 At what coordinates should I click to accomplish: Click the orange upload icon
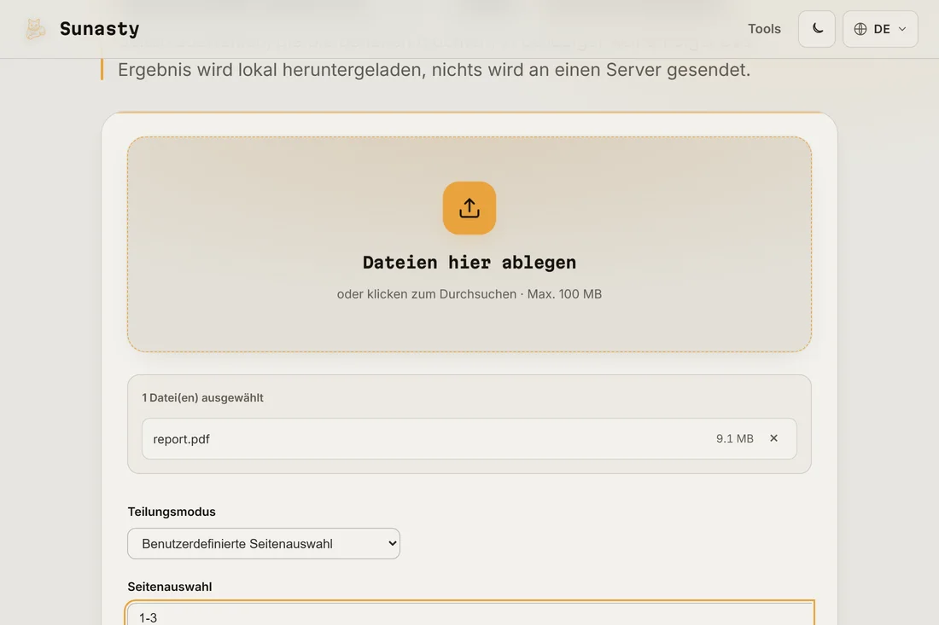tap(469, 208)
